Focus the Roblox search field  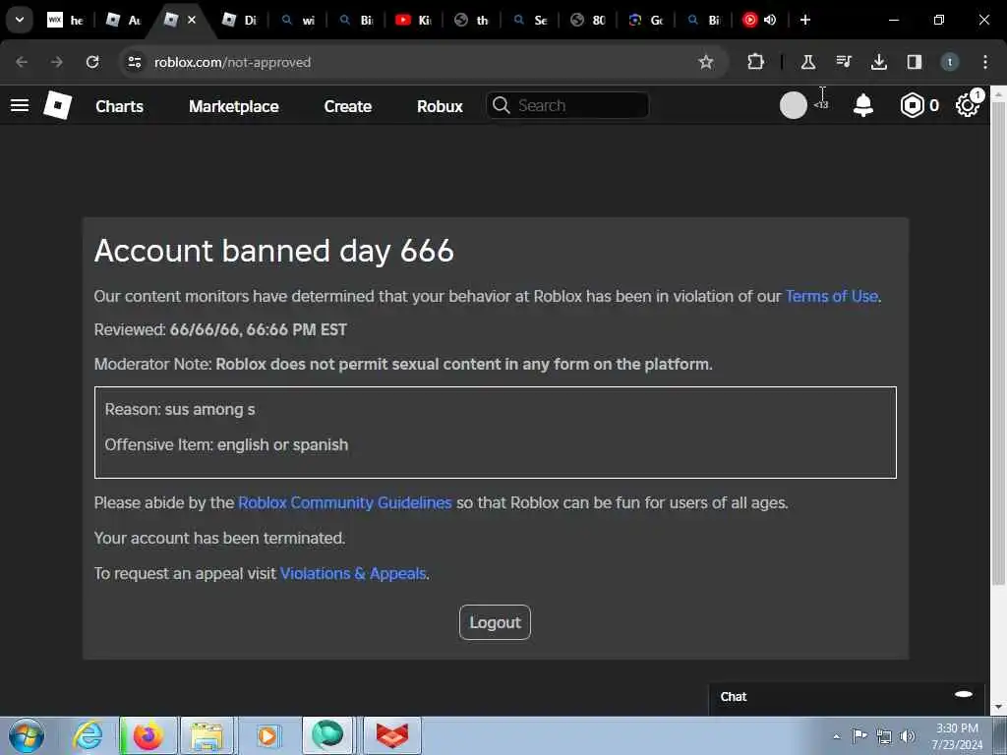coord(567,105)
